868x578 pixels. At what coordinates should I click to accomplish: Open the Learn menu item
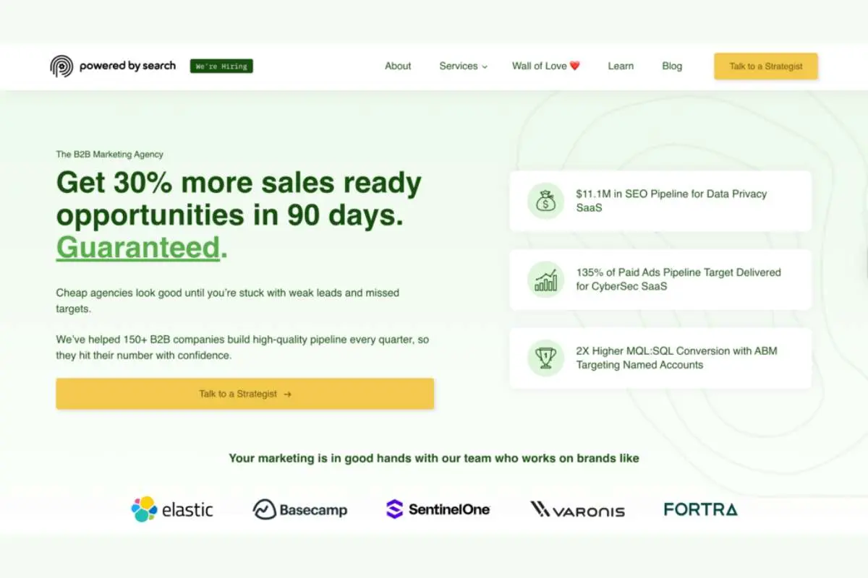[621, 66]
